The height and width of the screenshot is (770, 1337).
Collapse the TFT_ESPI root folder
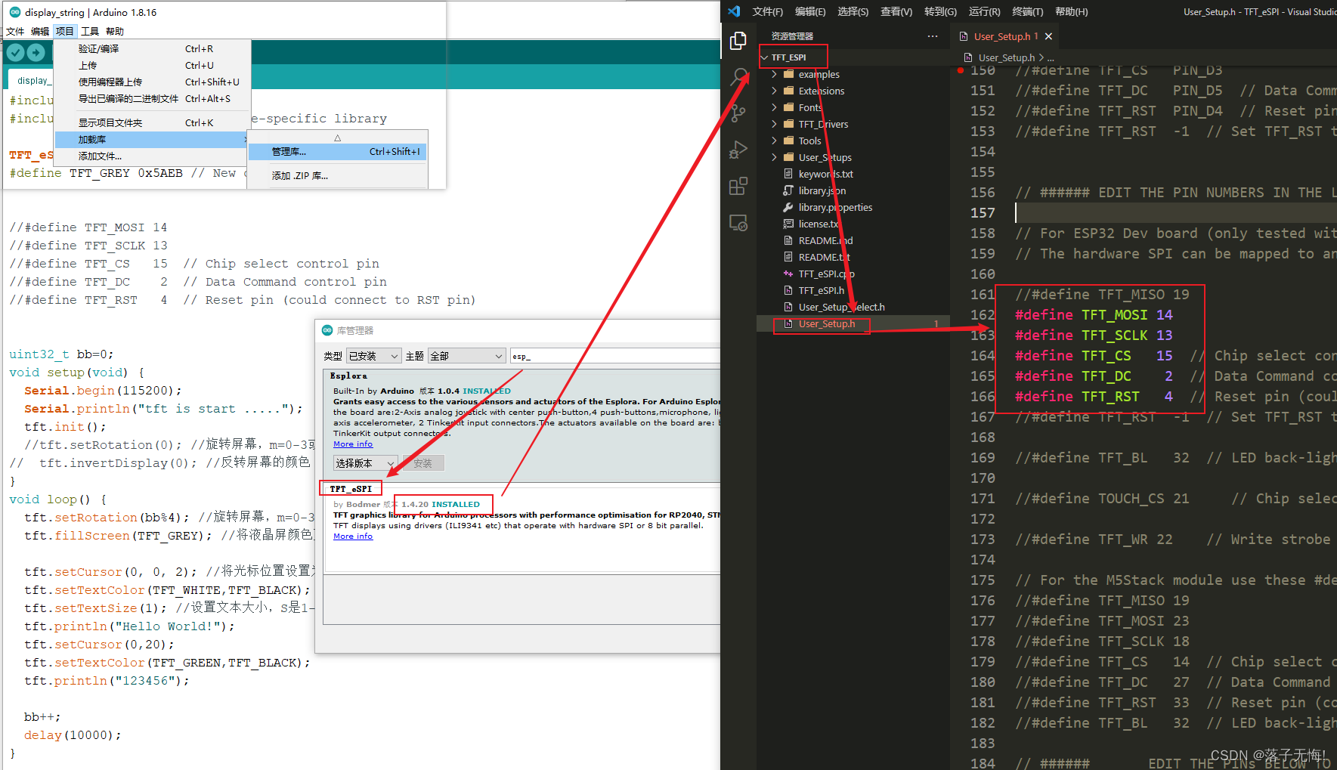tap(764, 57)
